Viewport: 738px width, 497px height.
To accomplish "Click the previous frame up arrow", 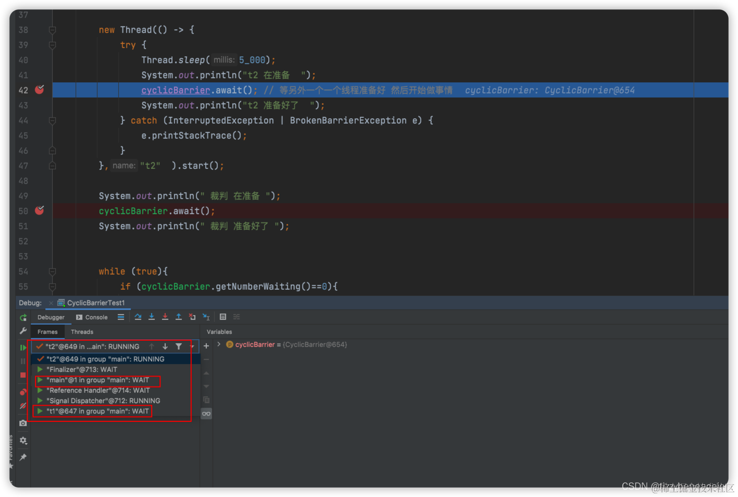I will point(152,346).
